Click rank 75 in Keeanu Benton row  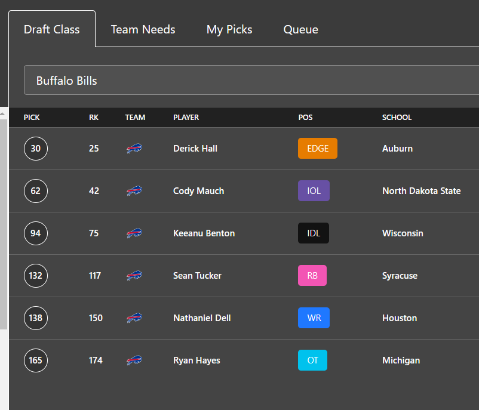click(x=94, y=233)
